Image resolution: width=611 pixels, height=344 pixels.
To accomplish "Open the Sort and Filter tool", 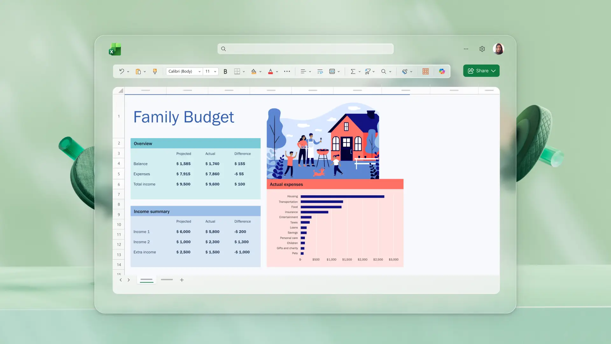I will coord(368,71).
